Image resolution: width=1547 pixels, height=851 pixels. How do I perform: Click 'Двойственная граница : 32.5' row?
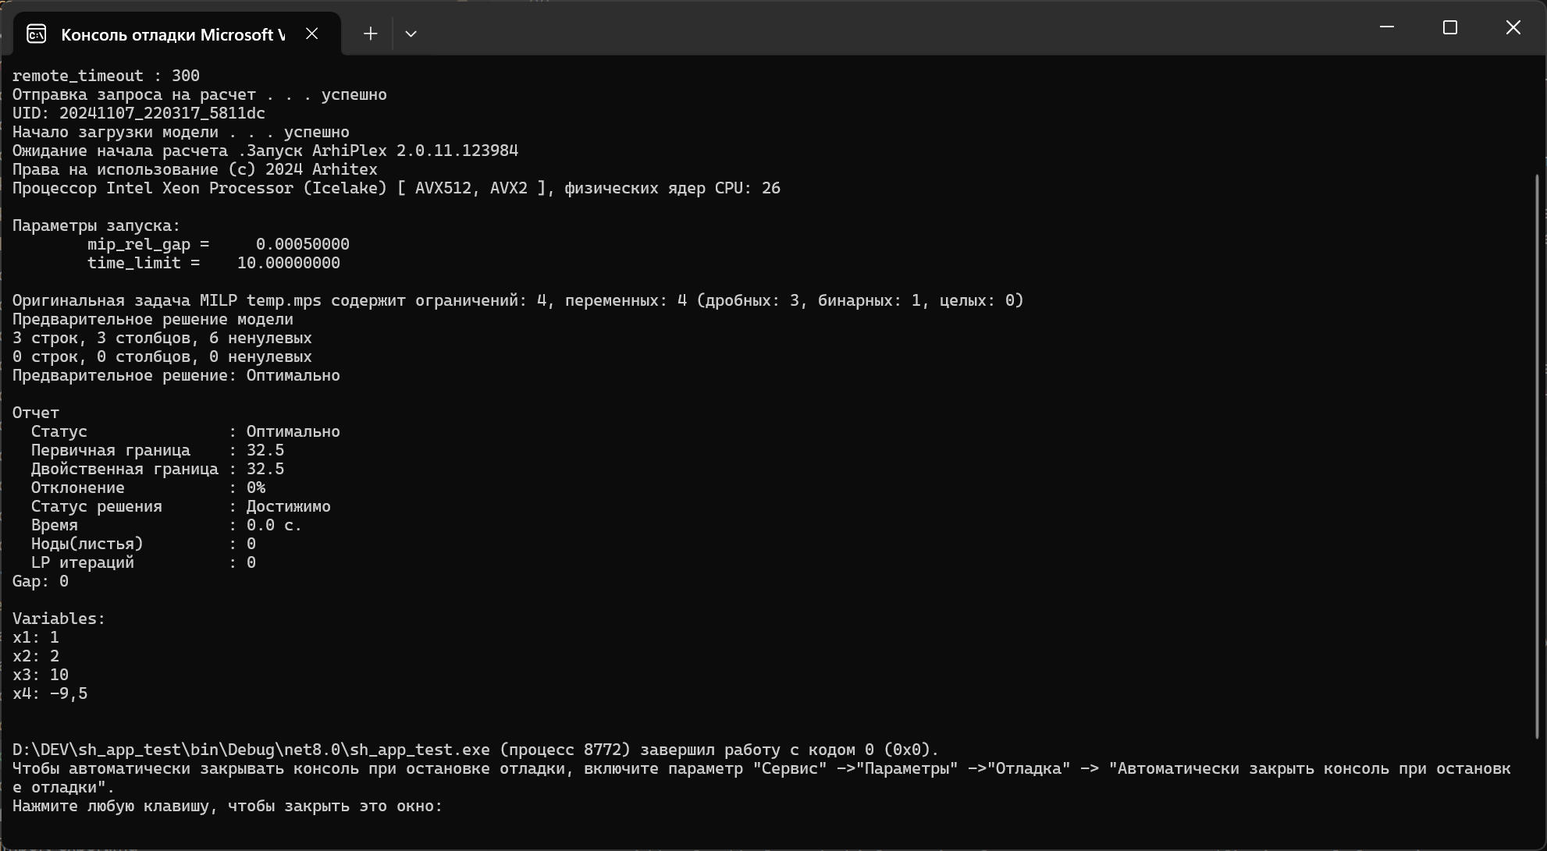tap(158, 469)
